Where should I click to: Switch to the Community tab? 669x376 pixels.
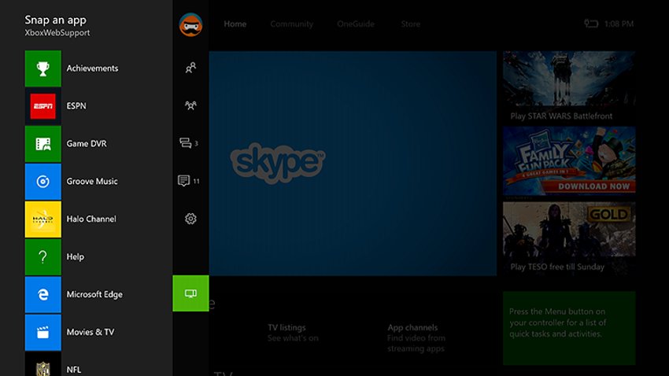point(292,24)
